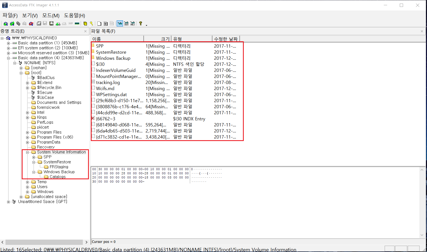Select the forensicwork folder in tree
The image size is (427, 252).
[48, 107]
